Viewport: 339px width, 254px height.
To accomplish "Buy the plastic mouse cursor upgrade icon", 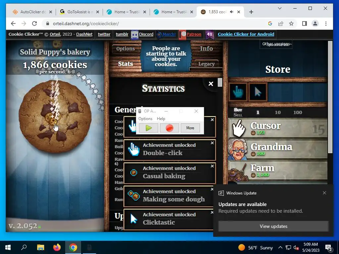I will click(x=258, y=92).
